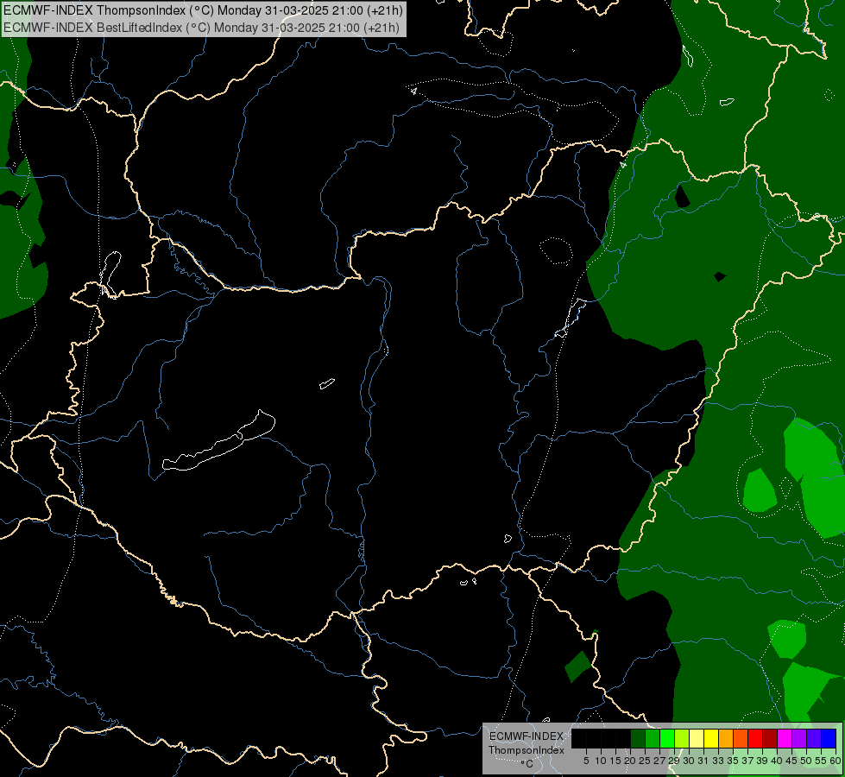Select the dark green 20–25 legend swatch
Screen dimensions: 845x777
638,739
